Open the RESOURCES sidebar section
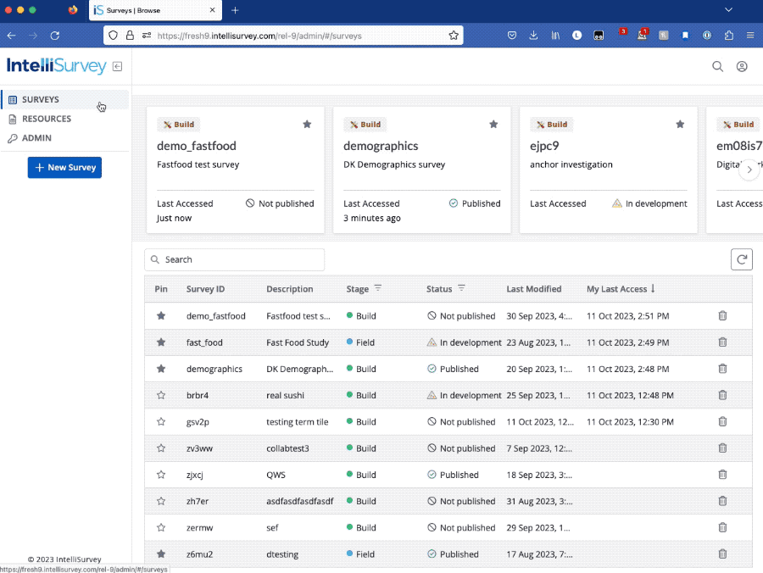763x573 pixels. (x=65, y=119)
